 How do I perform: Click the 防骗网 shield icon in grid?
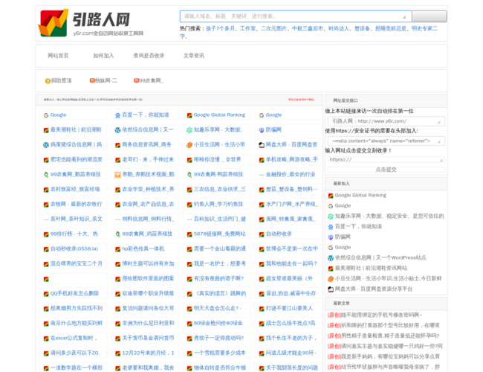tap(262, 130)
